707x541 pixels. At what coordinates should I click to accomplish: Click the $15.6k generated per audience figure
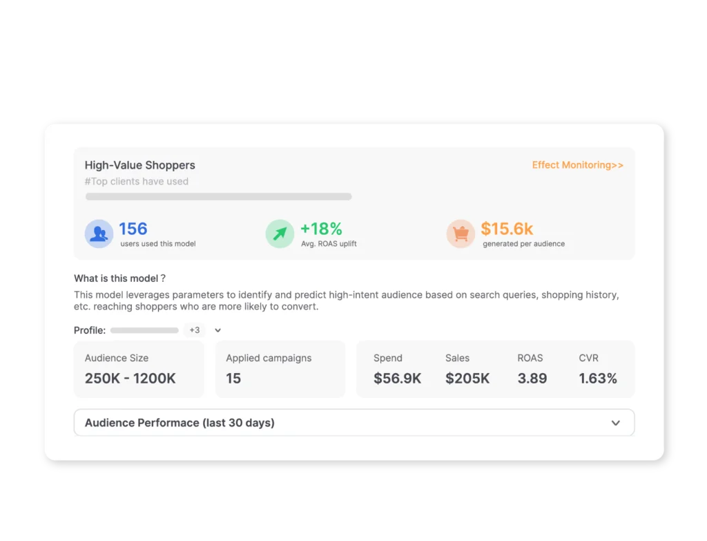click(507, 229)
